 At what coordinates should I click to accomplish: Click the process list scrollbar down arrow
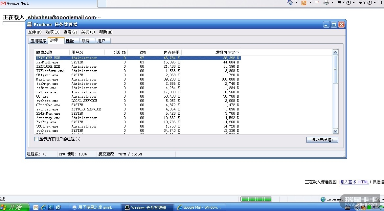tap(335, 131)
